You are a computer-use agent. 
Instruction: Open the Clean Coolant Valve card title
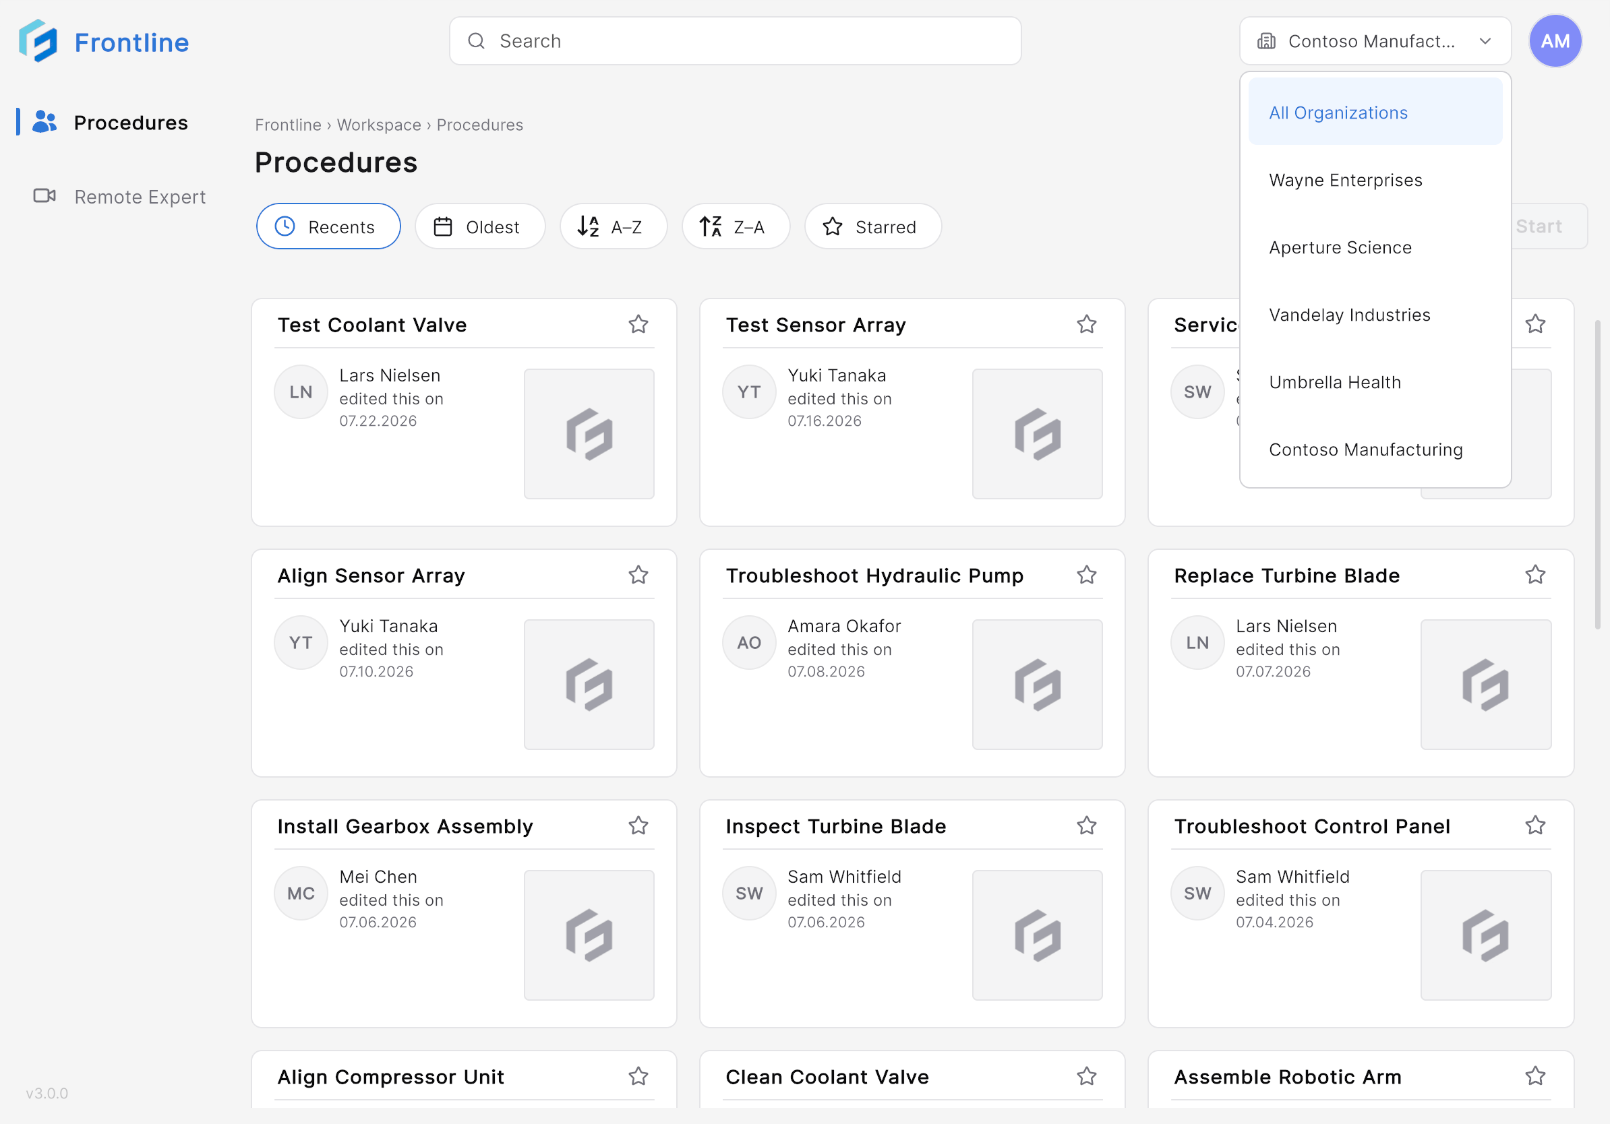coord(827,1077)
